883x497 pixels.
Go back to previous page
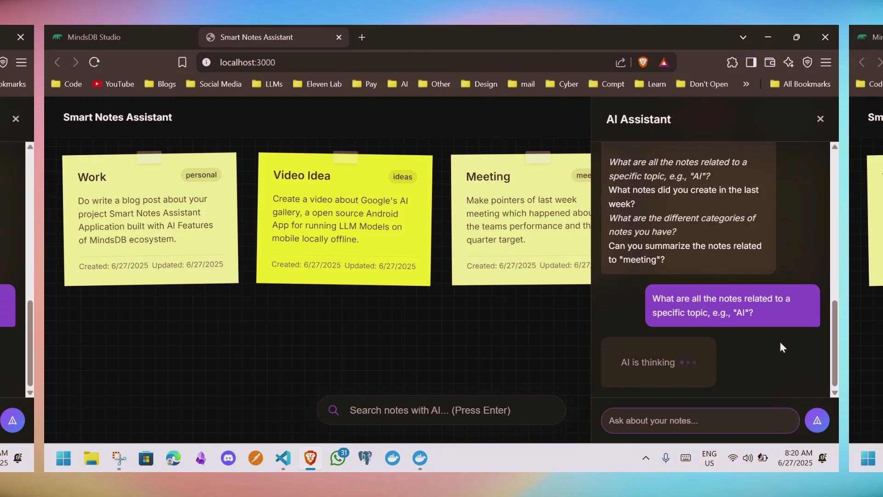click(57, 62)
